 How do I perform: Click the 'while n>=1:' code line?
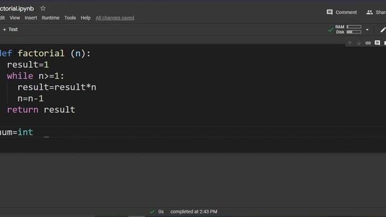[36, 76]
